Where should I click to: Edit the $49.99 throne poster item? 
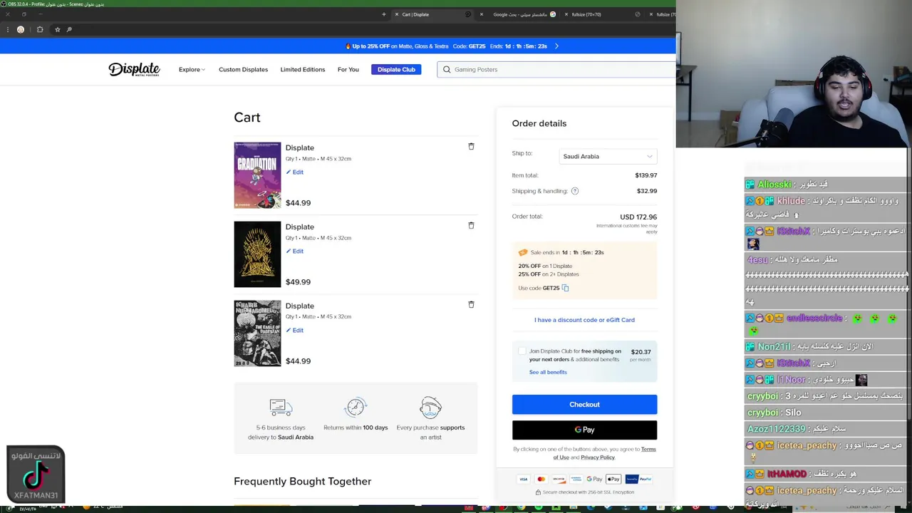pyautogui.click(x=295, y=251)
